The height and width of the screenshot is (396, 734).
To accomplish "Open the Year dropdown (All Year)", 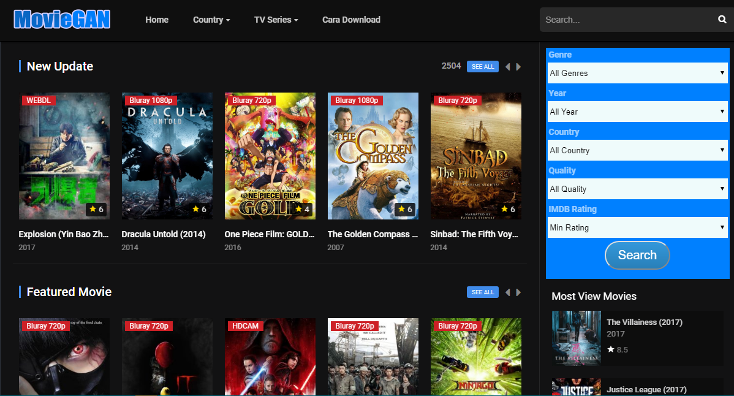I will coord(638,112).
